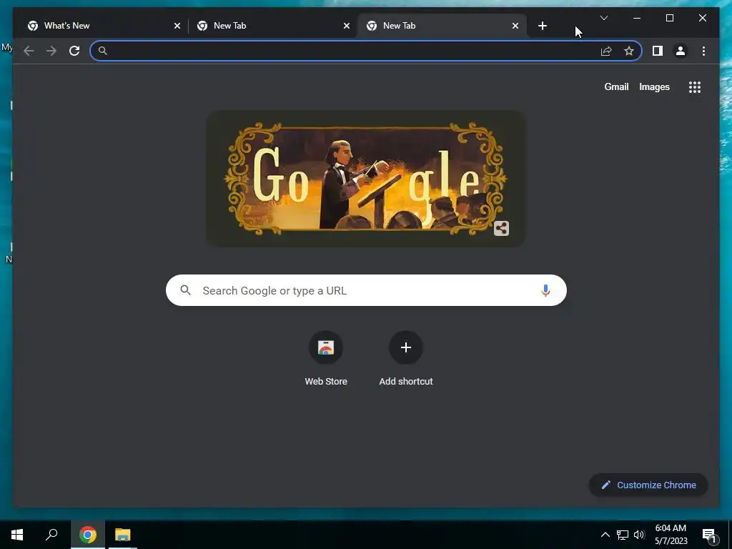The height and width of the screenshot is (549, 732).
Task: Click the Google Doodle image
Action: click(366, 179)
